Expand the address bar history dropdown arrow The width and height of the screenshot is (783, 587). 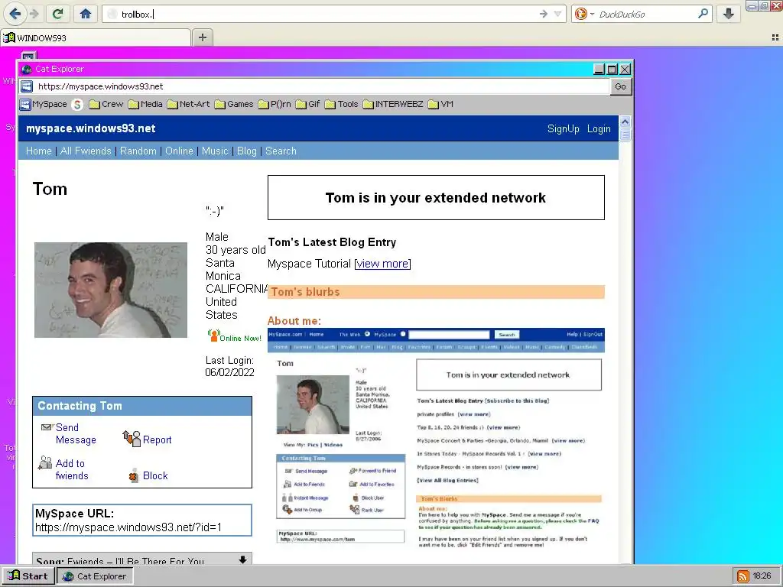click(557, 14)
